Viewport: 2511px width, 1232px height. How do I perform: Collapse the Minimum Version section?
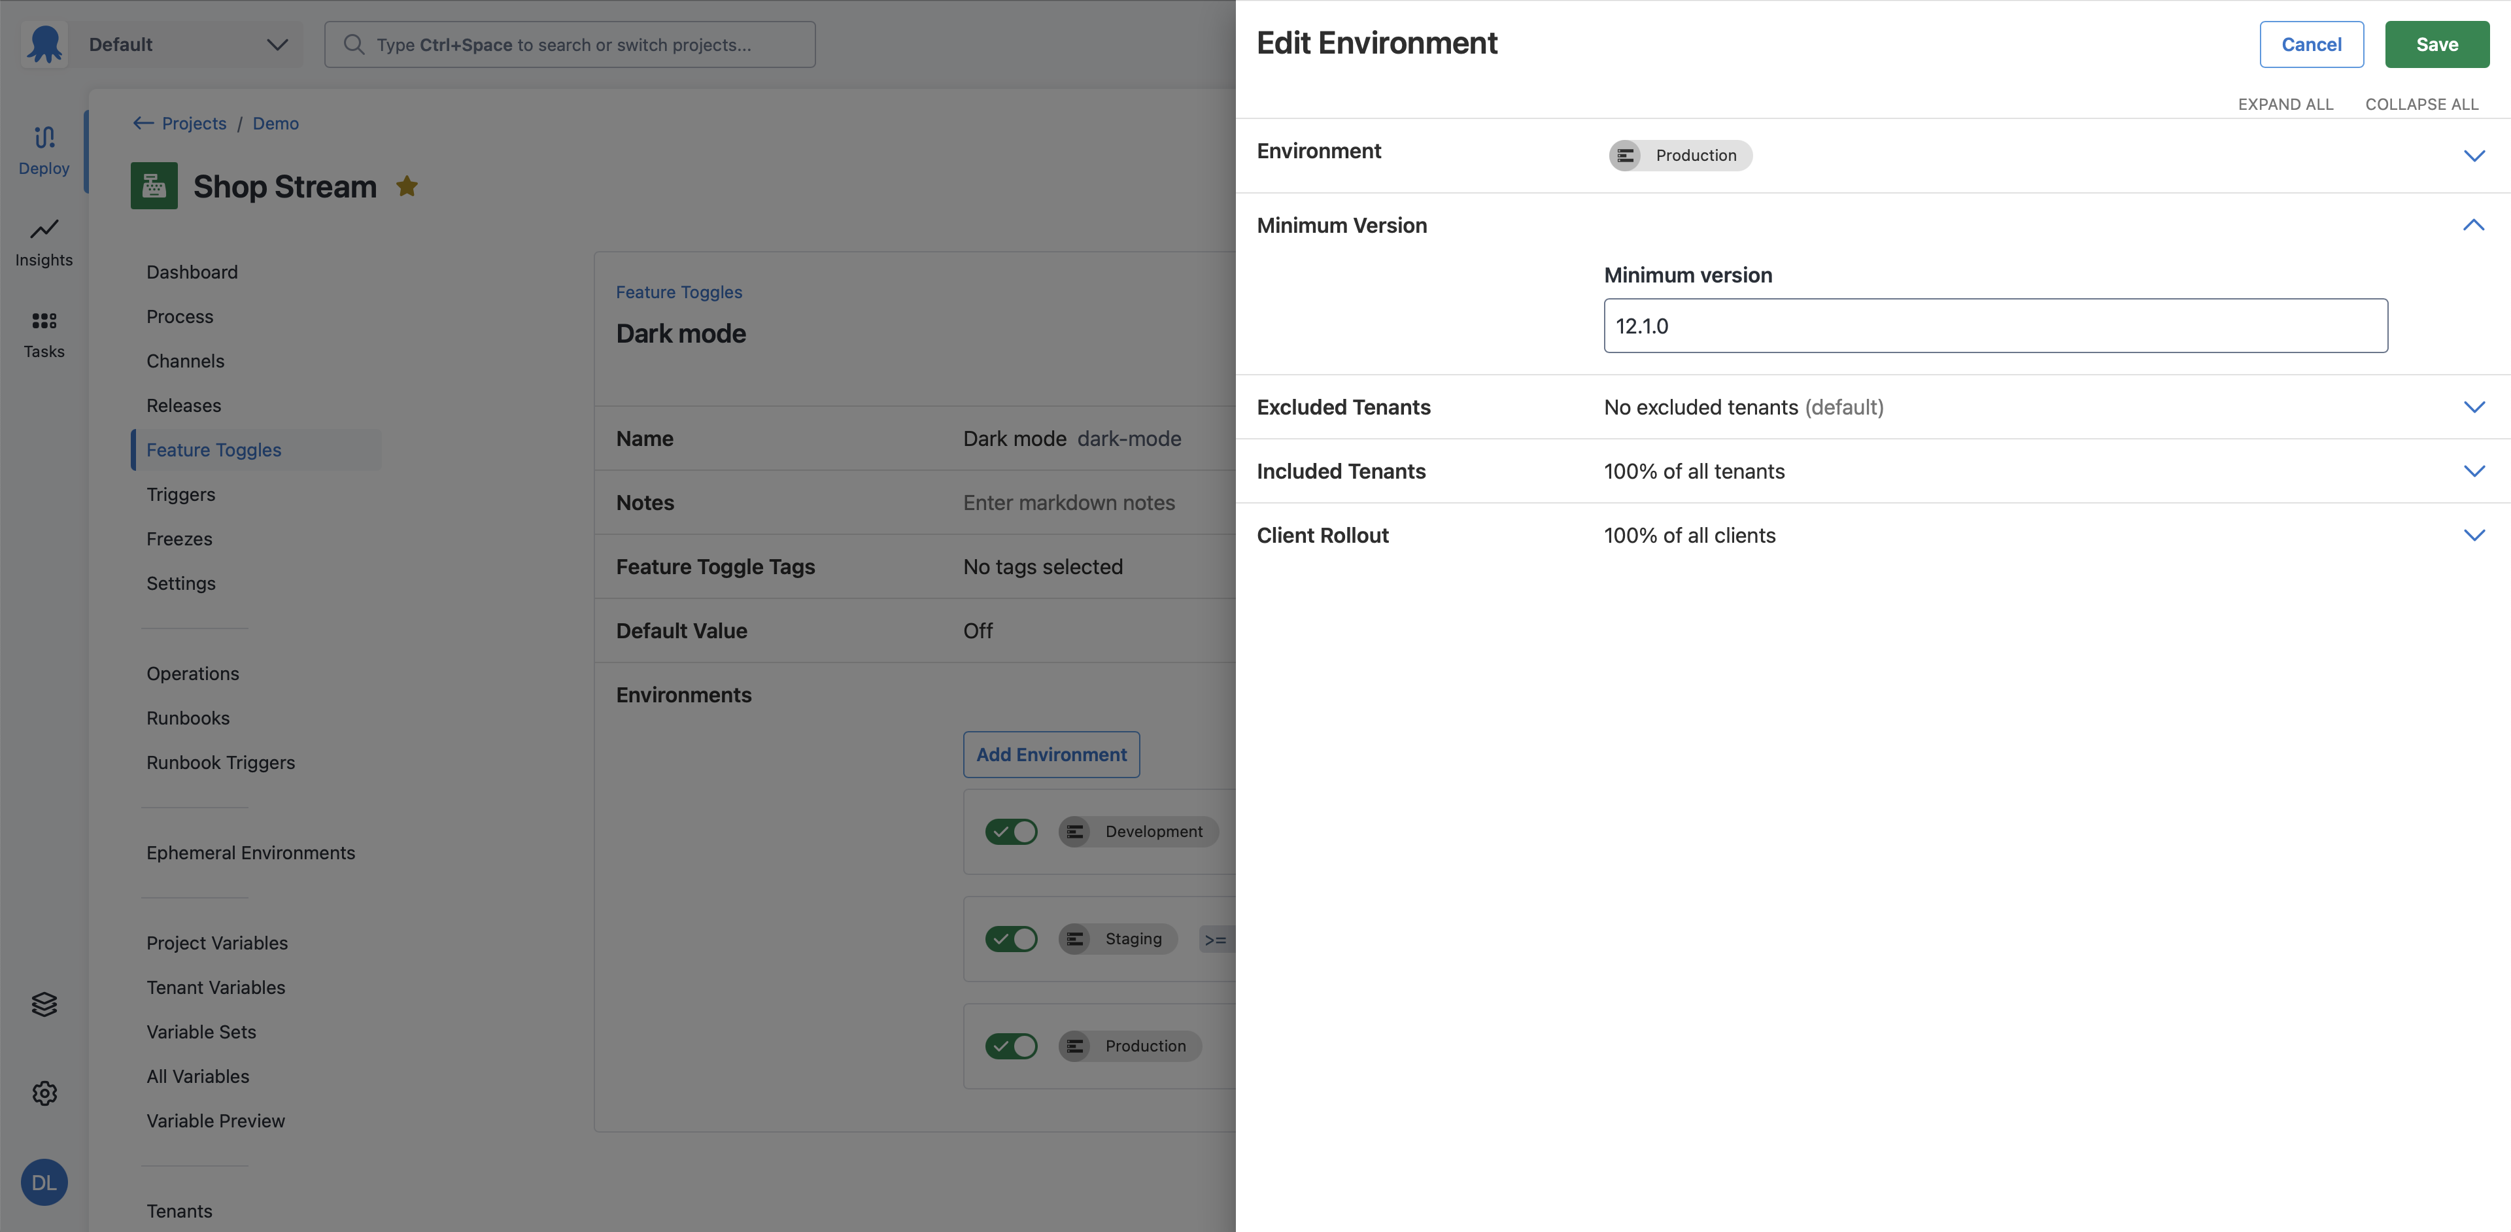2474,225
